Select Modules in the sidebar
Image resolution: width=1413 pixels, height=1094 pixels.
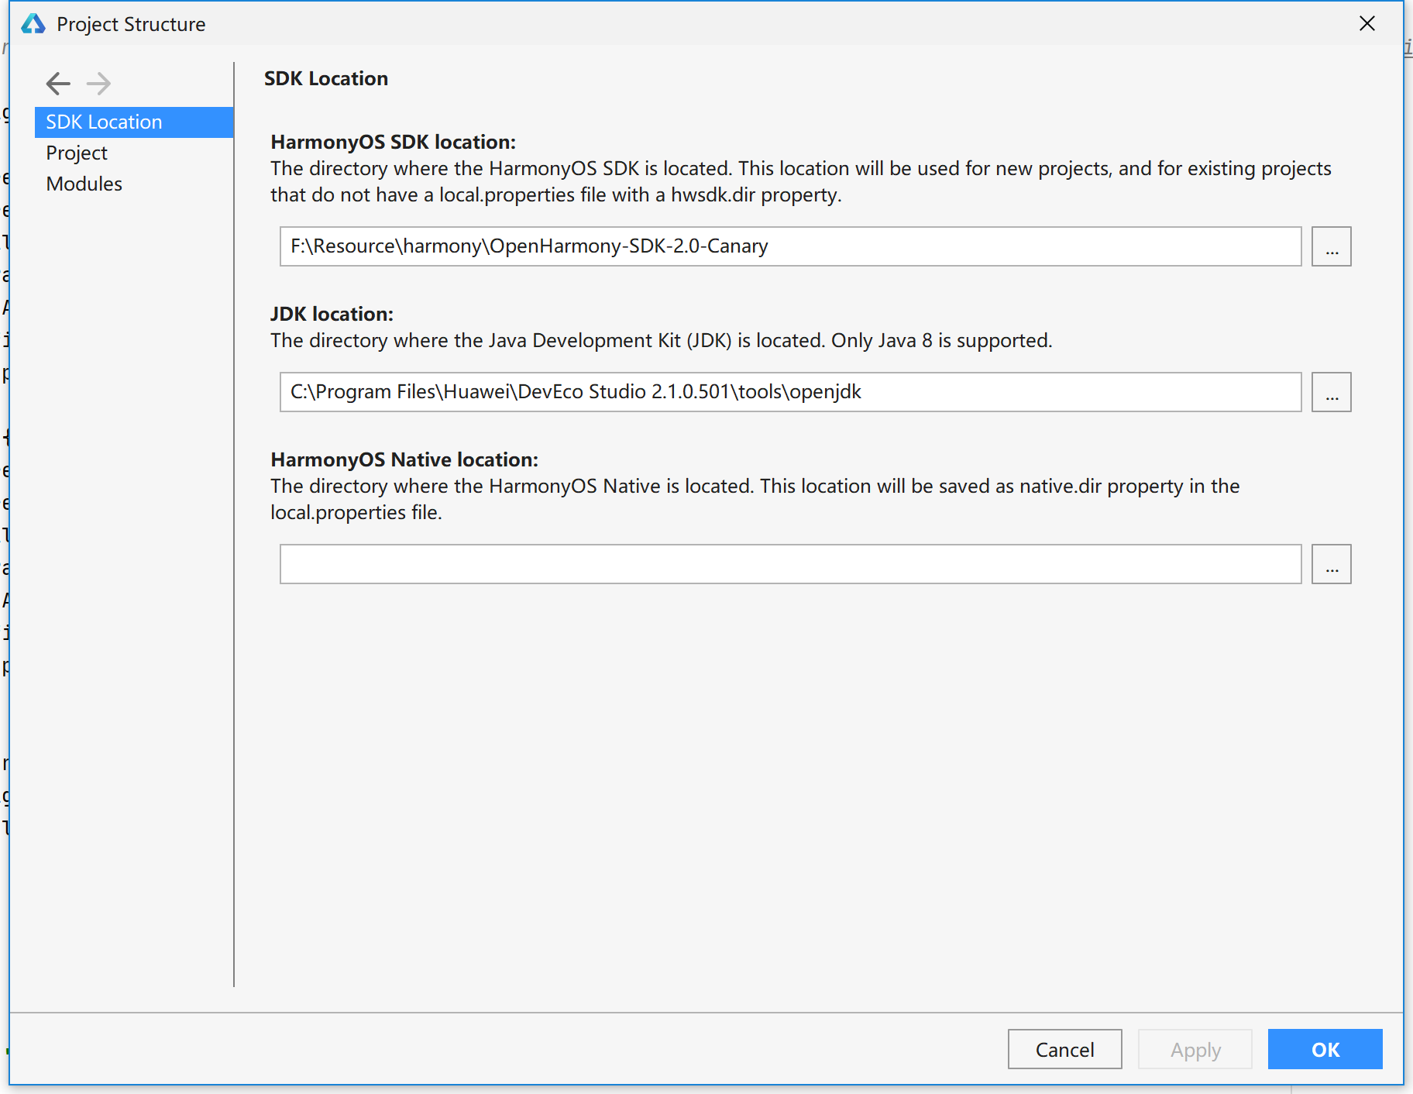tap(84, 184)
